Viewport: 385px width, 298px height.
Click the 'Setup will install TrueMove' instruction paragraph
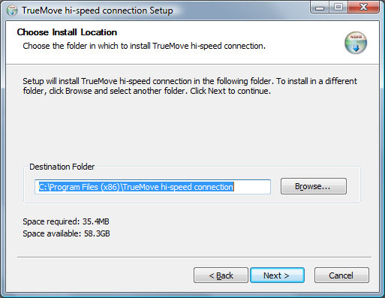pos(190,86)
